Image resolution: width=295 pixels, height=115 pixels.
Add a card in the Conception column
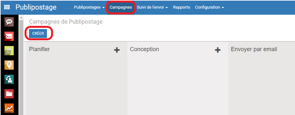click(218, 50)
